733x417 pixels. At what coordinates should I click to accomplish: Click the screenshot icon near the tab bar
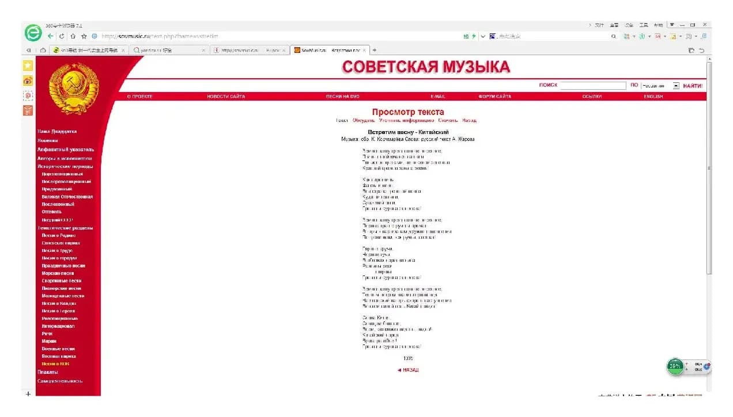691,51
